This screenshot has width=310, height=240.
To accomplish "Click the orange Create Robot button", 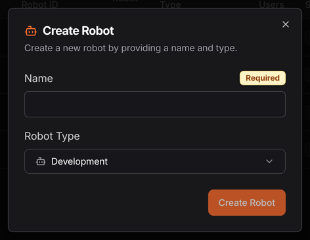I will click(x=247, y=203).
